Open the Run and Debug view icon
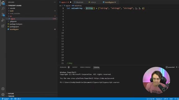 [x=3, y=20]
